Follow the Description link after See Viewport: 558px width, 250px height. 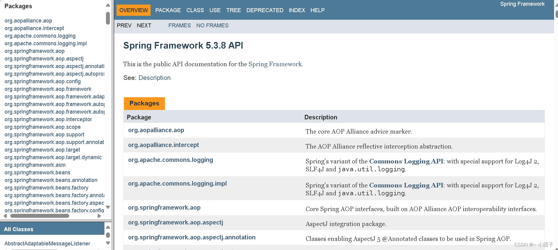155,78
